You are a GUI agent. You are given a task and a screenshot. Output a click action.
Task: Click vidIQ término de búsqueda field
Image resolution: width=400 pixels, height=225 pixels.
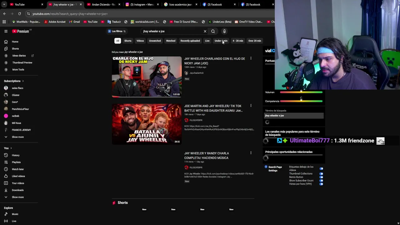pyautogui.click(x=294, y=116)
